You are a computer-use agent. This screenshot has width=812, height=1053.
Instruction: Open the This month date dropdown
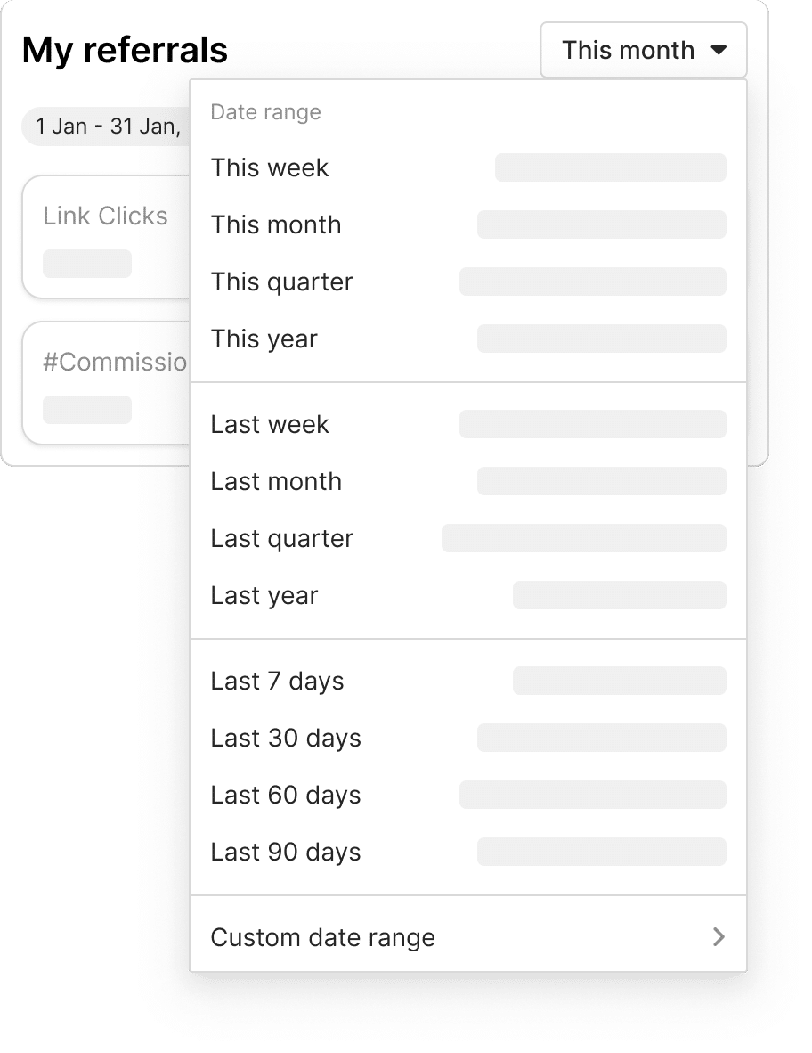click(642, 51)
